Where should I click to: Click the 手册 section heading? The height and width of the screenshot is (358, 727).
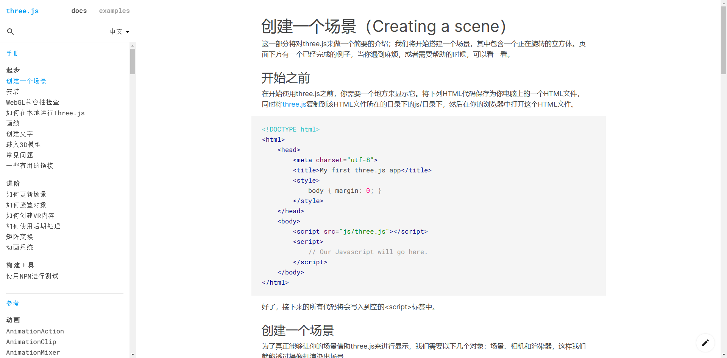click(13, 53)
